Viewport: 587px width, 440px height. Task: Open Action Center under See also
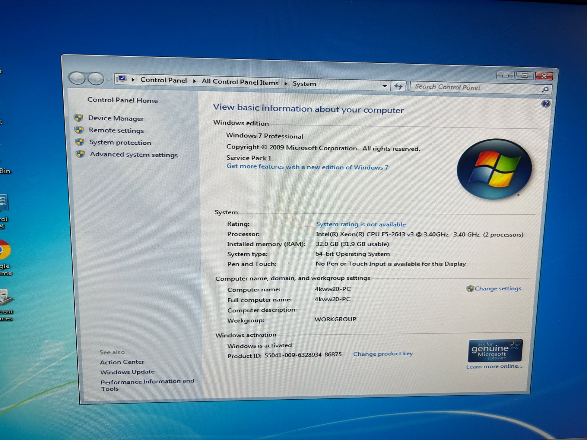coord(122,362)
